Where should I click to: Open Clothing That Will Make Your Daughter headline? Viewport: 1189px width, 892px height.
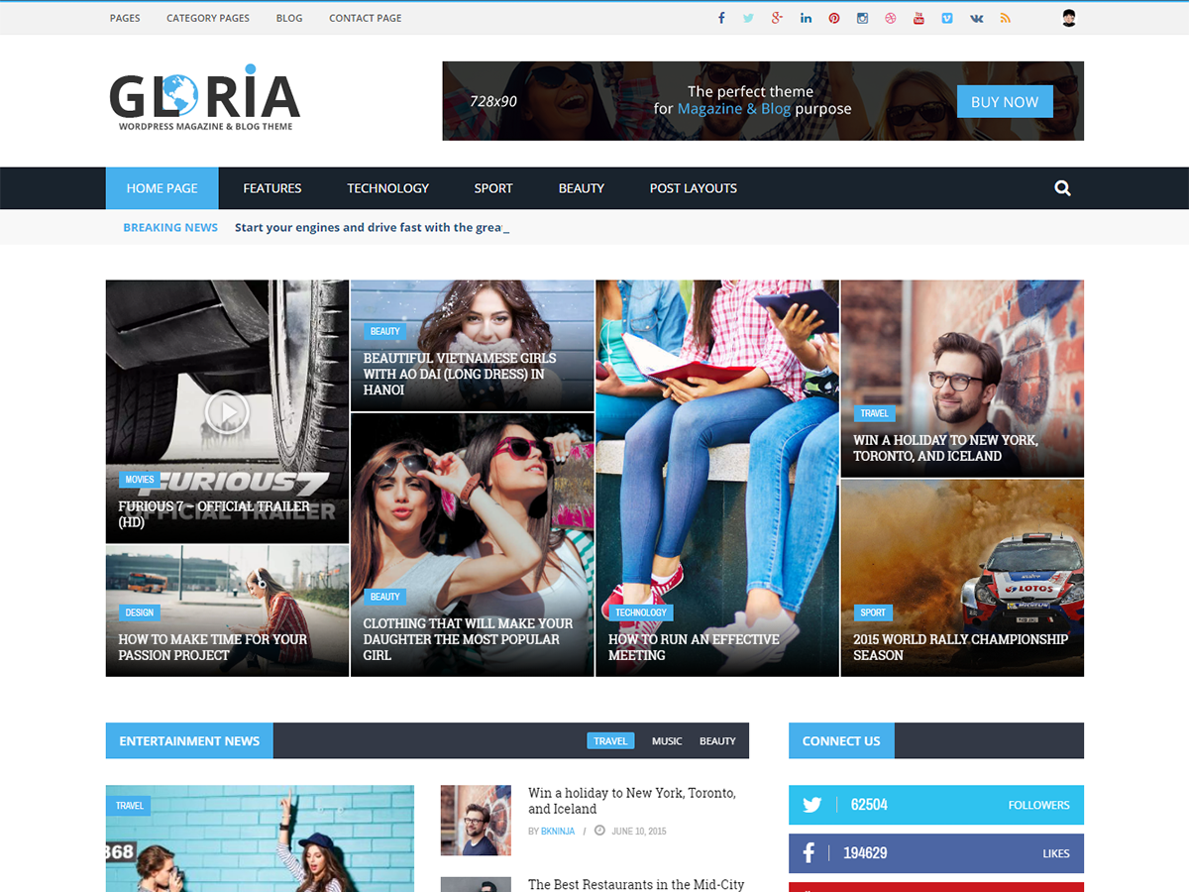coord(468,639)
